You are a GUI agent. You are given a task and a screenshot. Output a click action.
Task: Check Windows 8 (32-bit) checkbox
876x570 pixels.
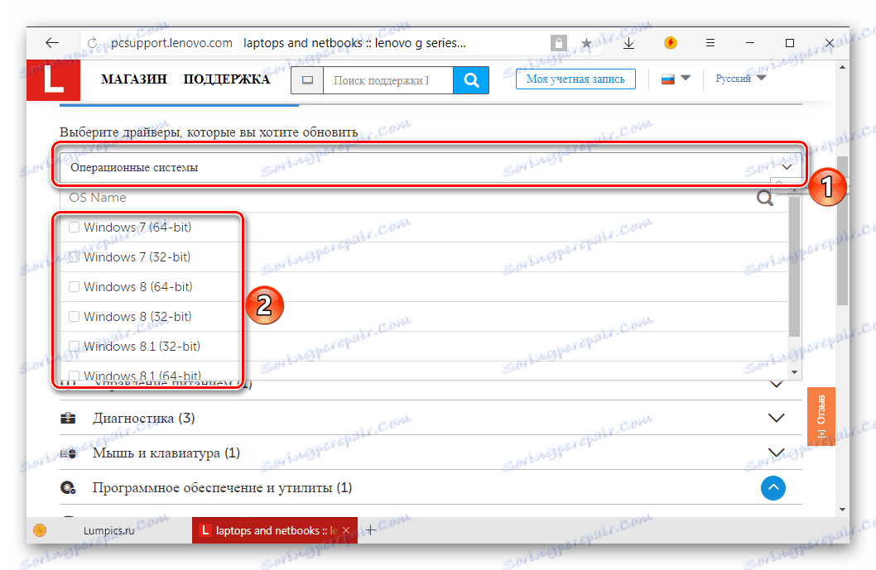tap(74, 317)
